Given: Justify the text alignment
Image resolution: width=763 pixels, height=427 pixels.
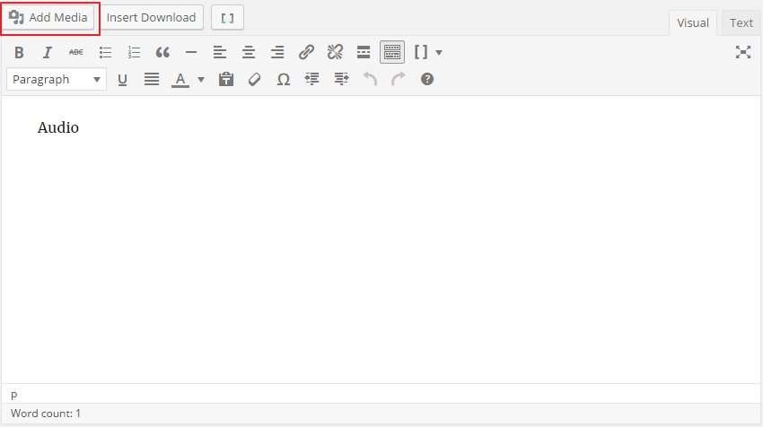Looking at the screenshot, I should pos(152,79).
